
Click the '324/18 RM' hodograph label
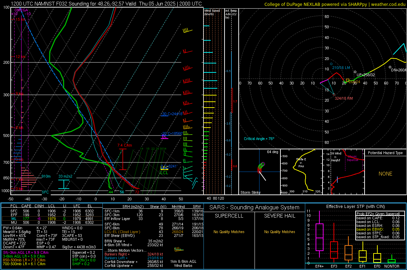pyautogui.click(x=344, y=98)
